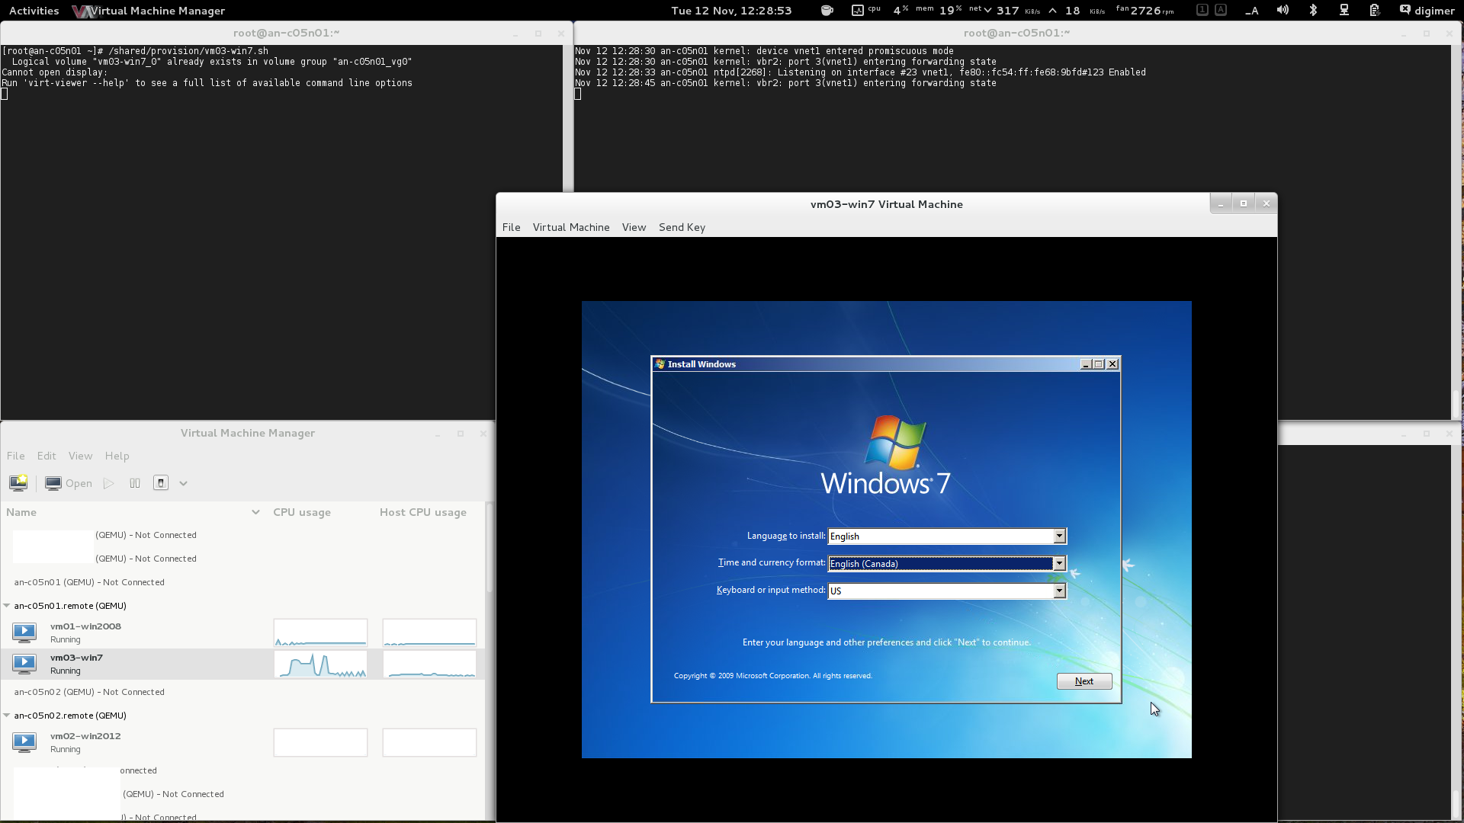Viewport: 1464px width, 823px height.
Task: Click the Virtual Machine Manager app menu in top bar
Action: 149,11
